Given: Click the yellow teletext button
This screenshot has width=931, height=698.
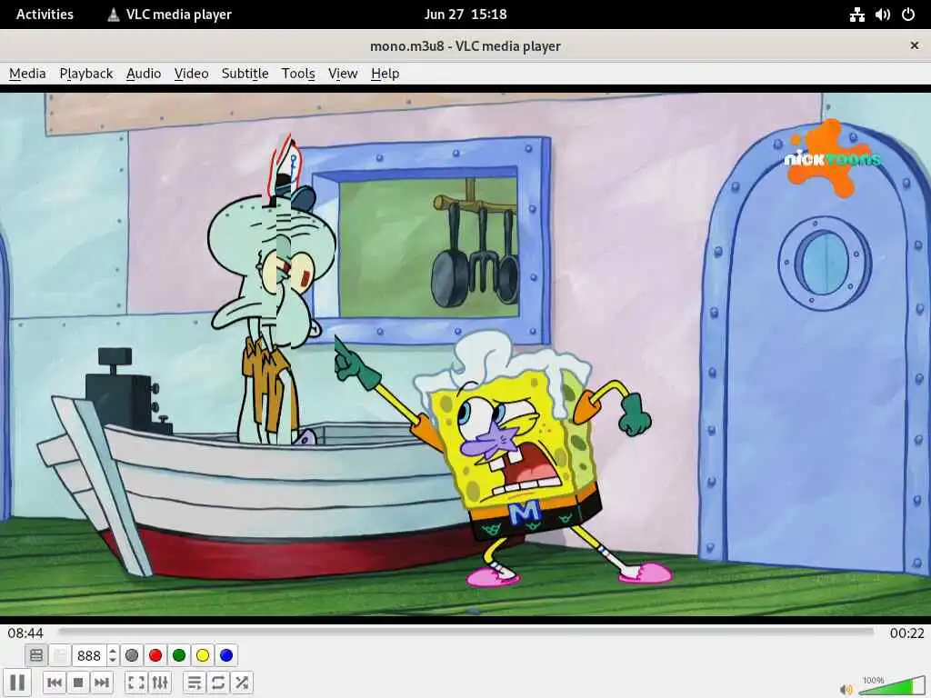Looking at the screenshot, I should (x=203, y=655).
